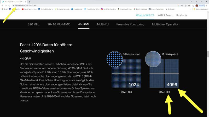Switch to the Preamble Puncturing section

pyautogui.click(x=130, y=24)
